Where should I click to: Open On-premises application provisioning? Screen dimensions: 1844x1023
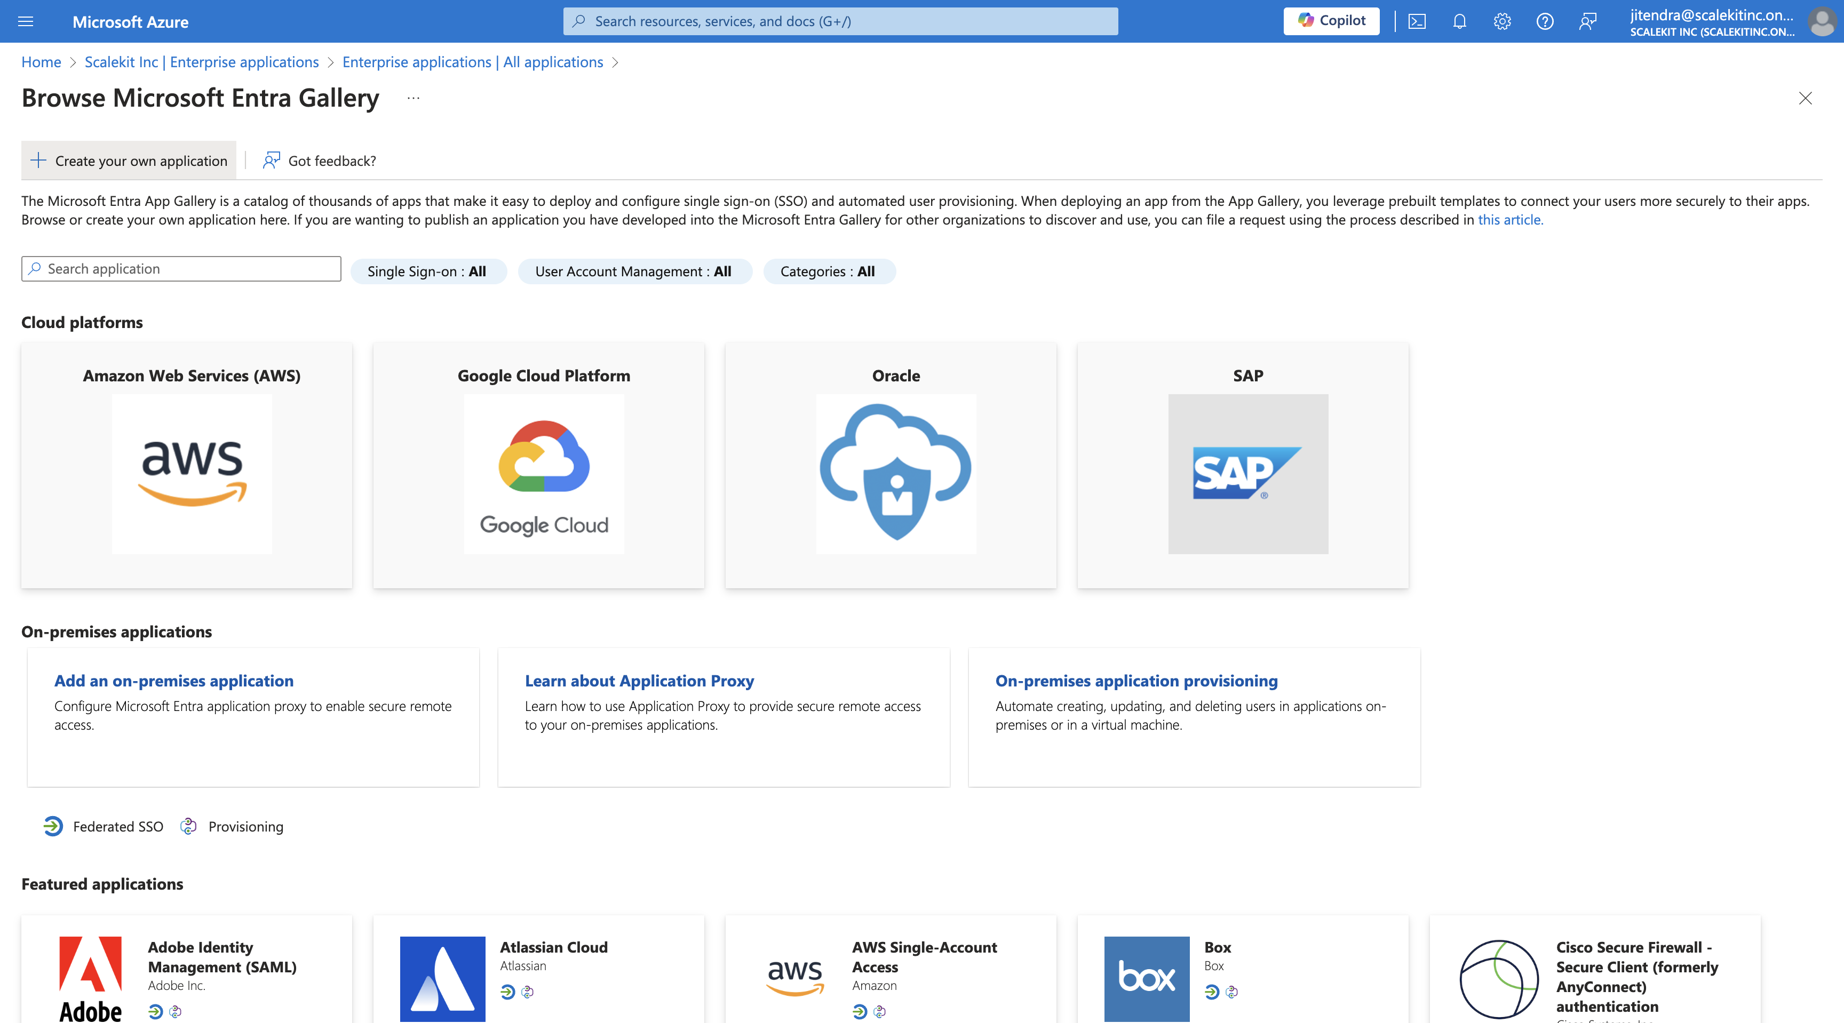(1136, 681)
